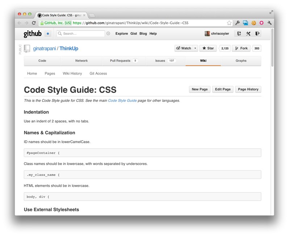Click the blue notifications dot indicator
Image resolution: width=289 pixels, height=236 pixels.
[48, 34]
